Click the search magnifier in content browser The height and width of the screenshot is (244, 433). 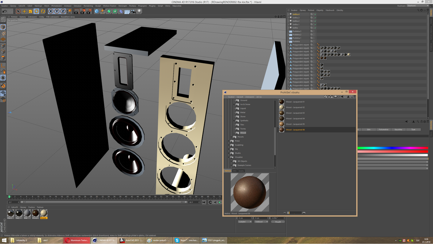pyautogui.click(x=351, y=96)
